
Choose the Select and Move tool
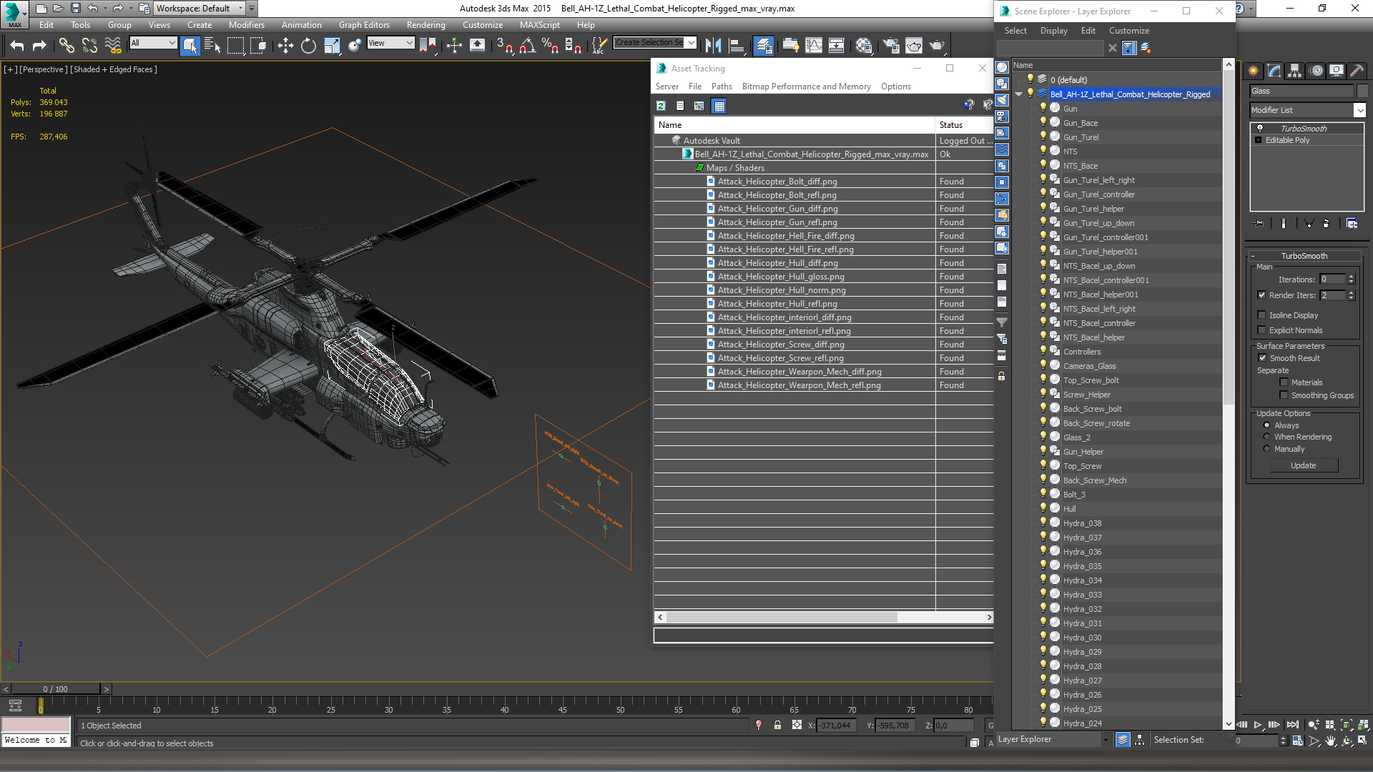point(285,46)
